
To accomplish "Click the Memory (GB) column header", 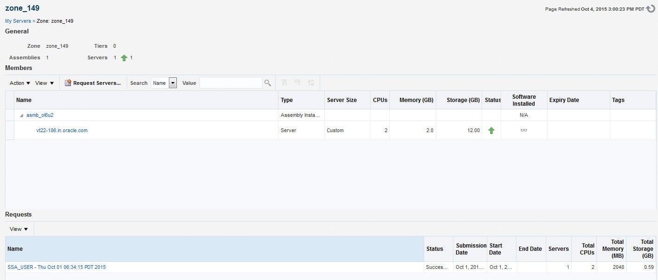I will pos(413,100).
